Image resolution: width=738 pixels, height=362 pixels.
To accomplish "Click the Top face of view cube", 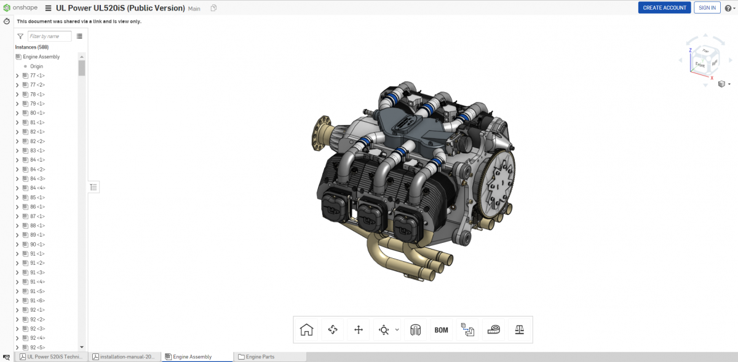I will tap(705, 51).
